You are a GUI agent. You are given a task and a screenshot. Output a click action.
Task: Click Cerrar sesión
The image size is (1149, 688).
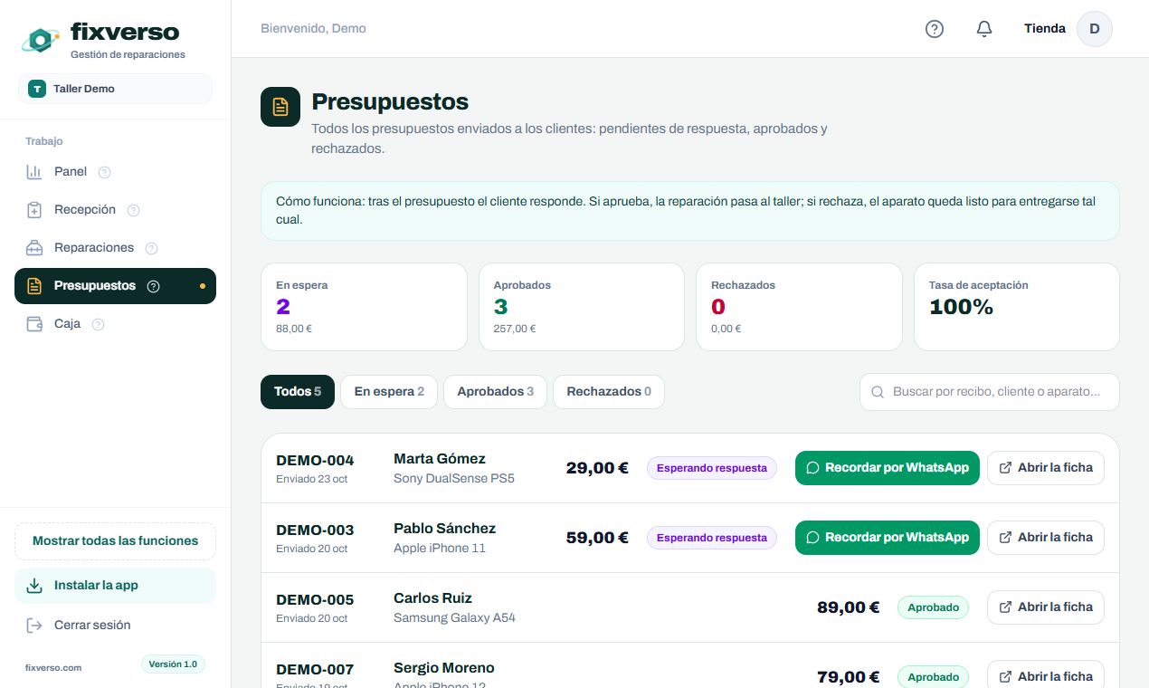click(115, 626)
